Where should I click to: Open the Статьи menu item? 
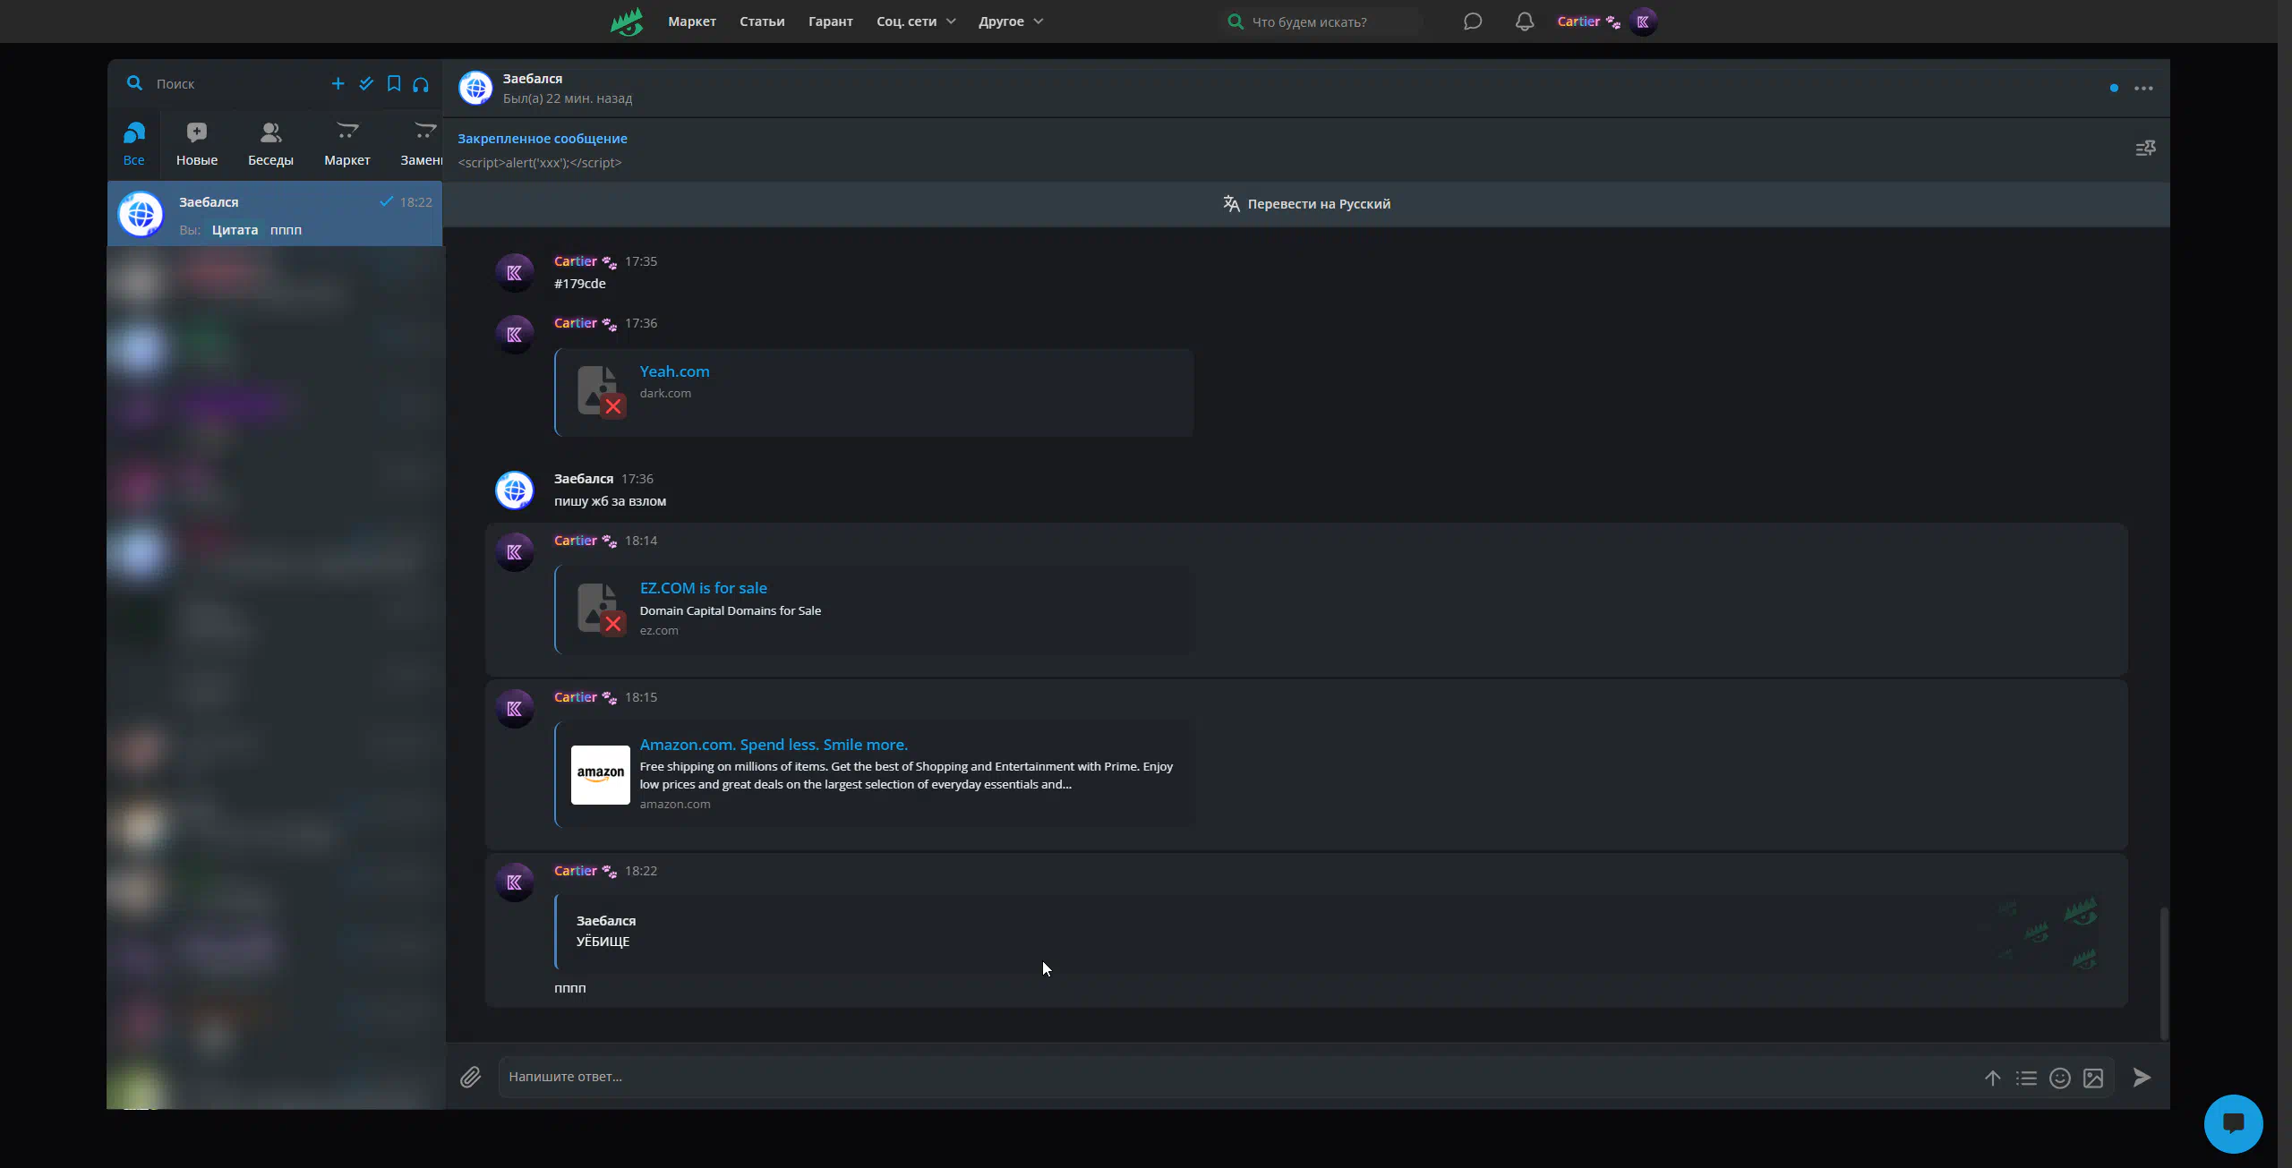pos(762,21)
